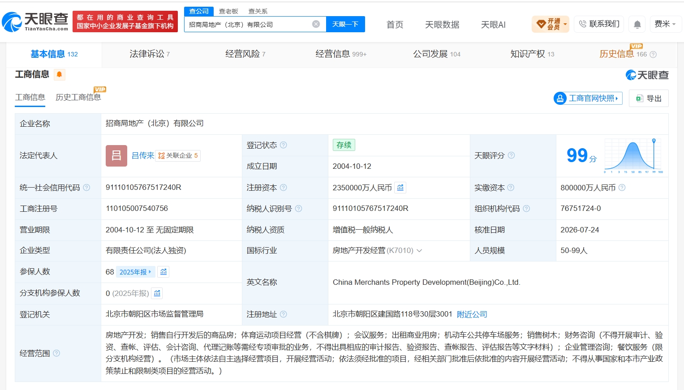Click the help icon next to 登记状态
Image resolution: width=684 pixels, height=390 pixels.
[283, 145]
